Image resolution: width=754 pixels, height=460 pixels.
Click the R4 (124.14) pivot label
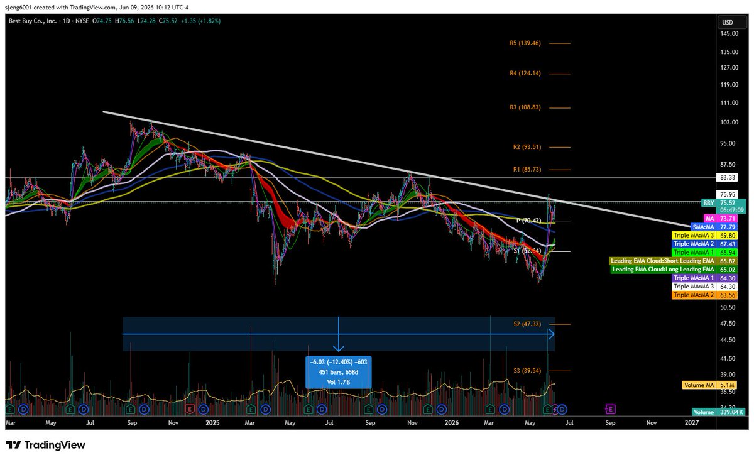point(525,74)
